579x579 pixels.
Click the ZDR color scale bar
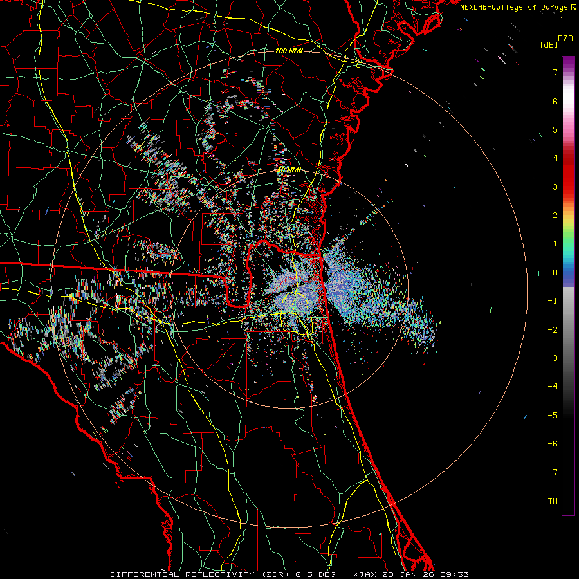pos(568,286)
